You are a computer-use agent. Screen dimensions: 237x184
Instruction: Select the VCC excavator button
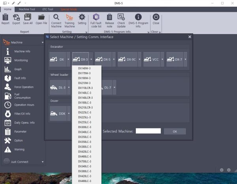pos(152,59)
